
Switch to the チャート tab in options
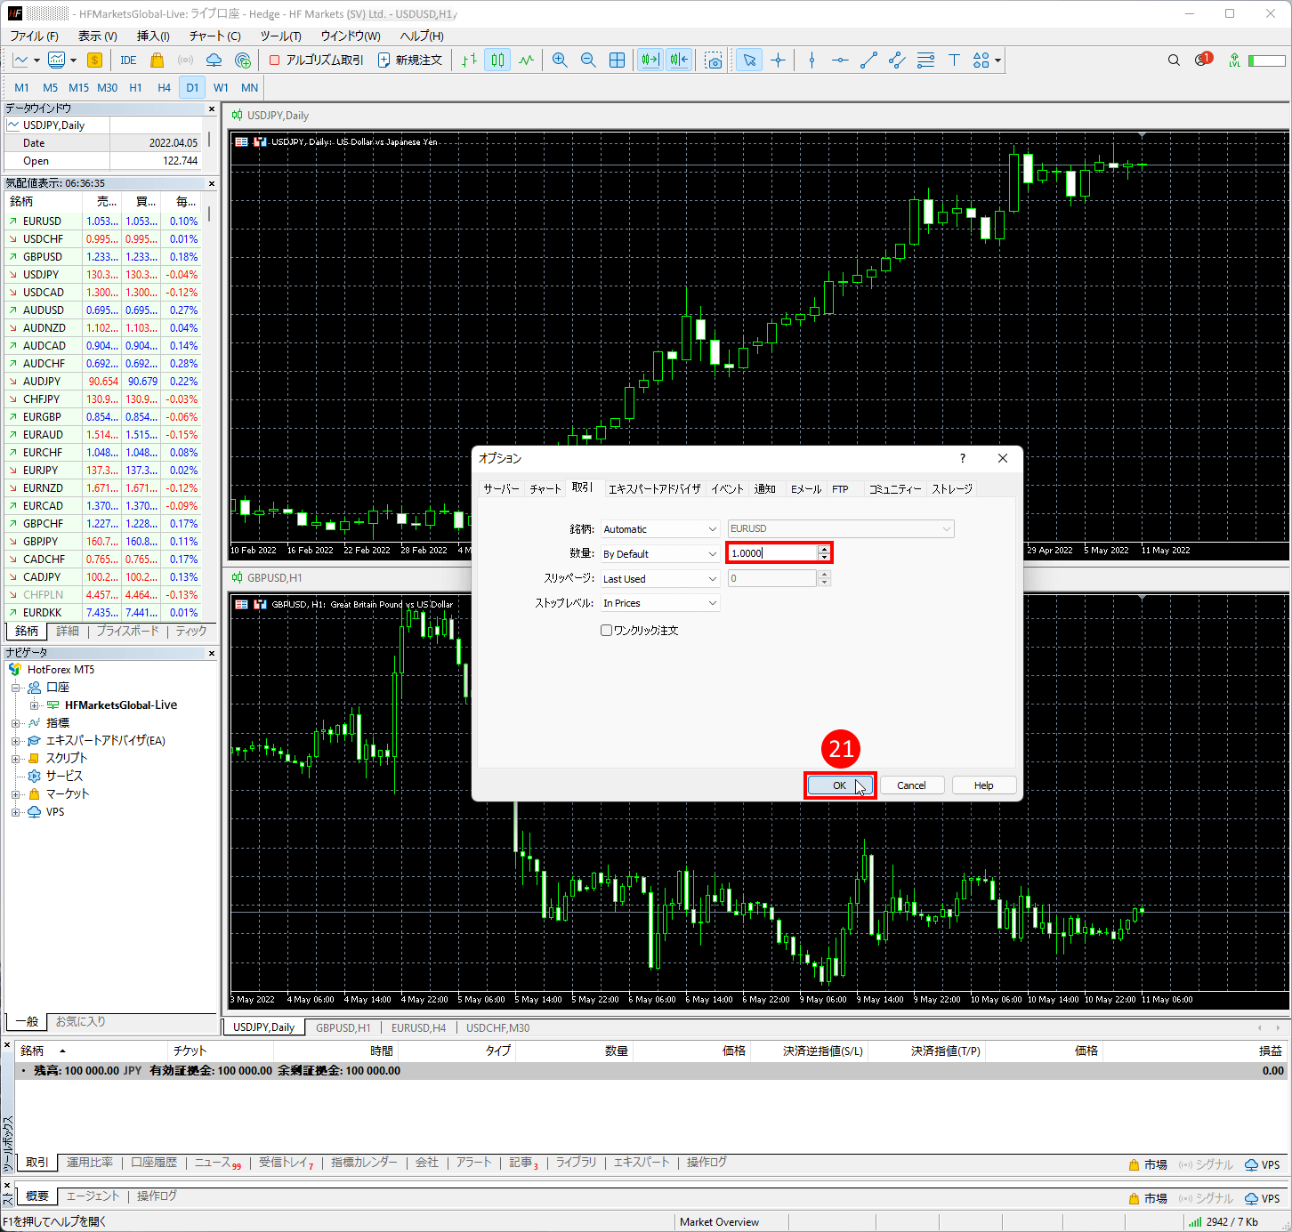[x=545, y=489]
